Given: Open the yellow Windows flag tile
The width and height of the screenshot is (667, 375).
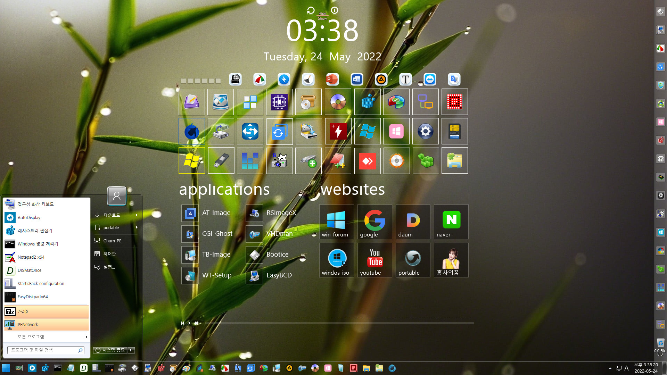Looking at the screenshot, I should tap(192, 161).
